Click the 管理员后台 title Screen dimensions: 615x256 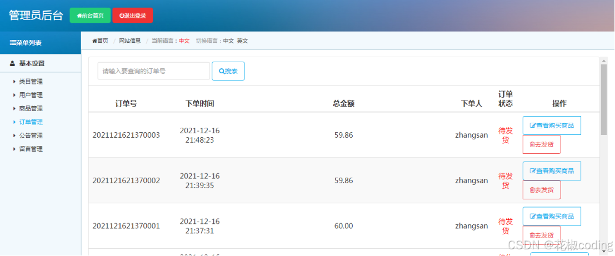coord(36,16)
